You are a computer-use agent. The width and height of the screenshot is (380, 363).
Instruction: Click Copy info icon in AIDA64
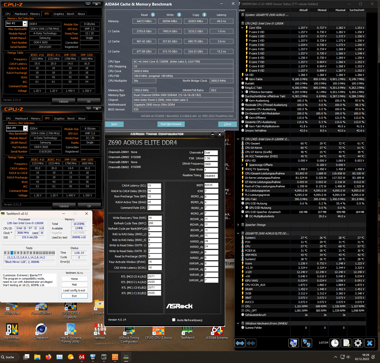[x=204, y=15]
